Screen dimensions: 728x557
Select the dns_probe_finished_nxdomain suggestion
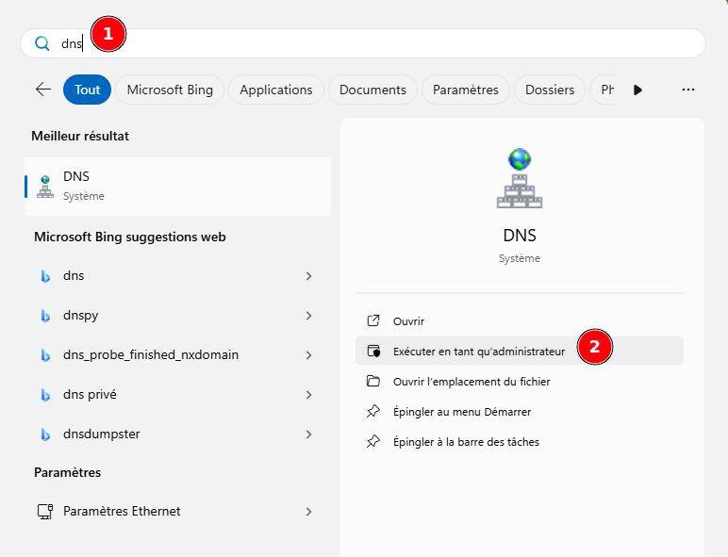point(151,355)
